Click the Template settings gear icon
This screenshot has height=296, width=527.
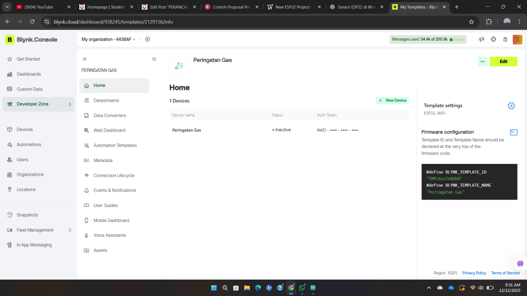tap(511, 106)
